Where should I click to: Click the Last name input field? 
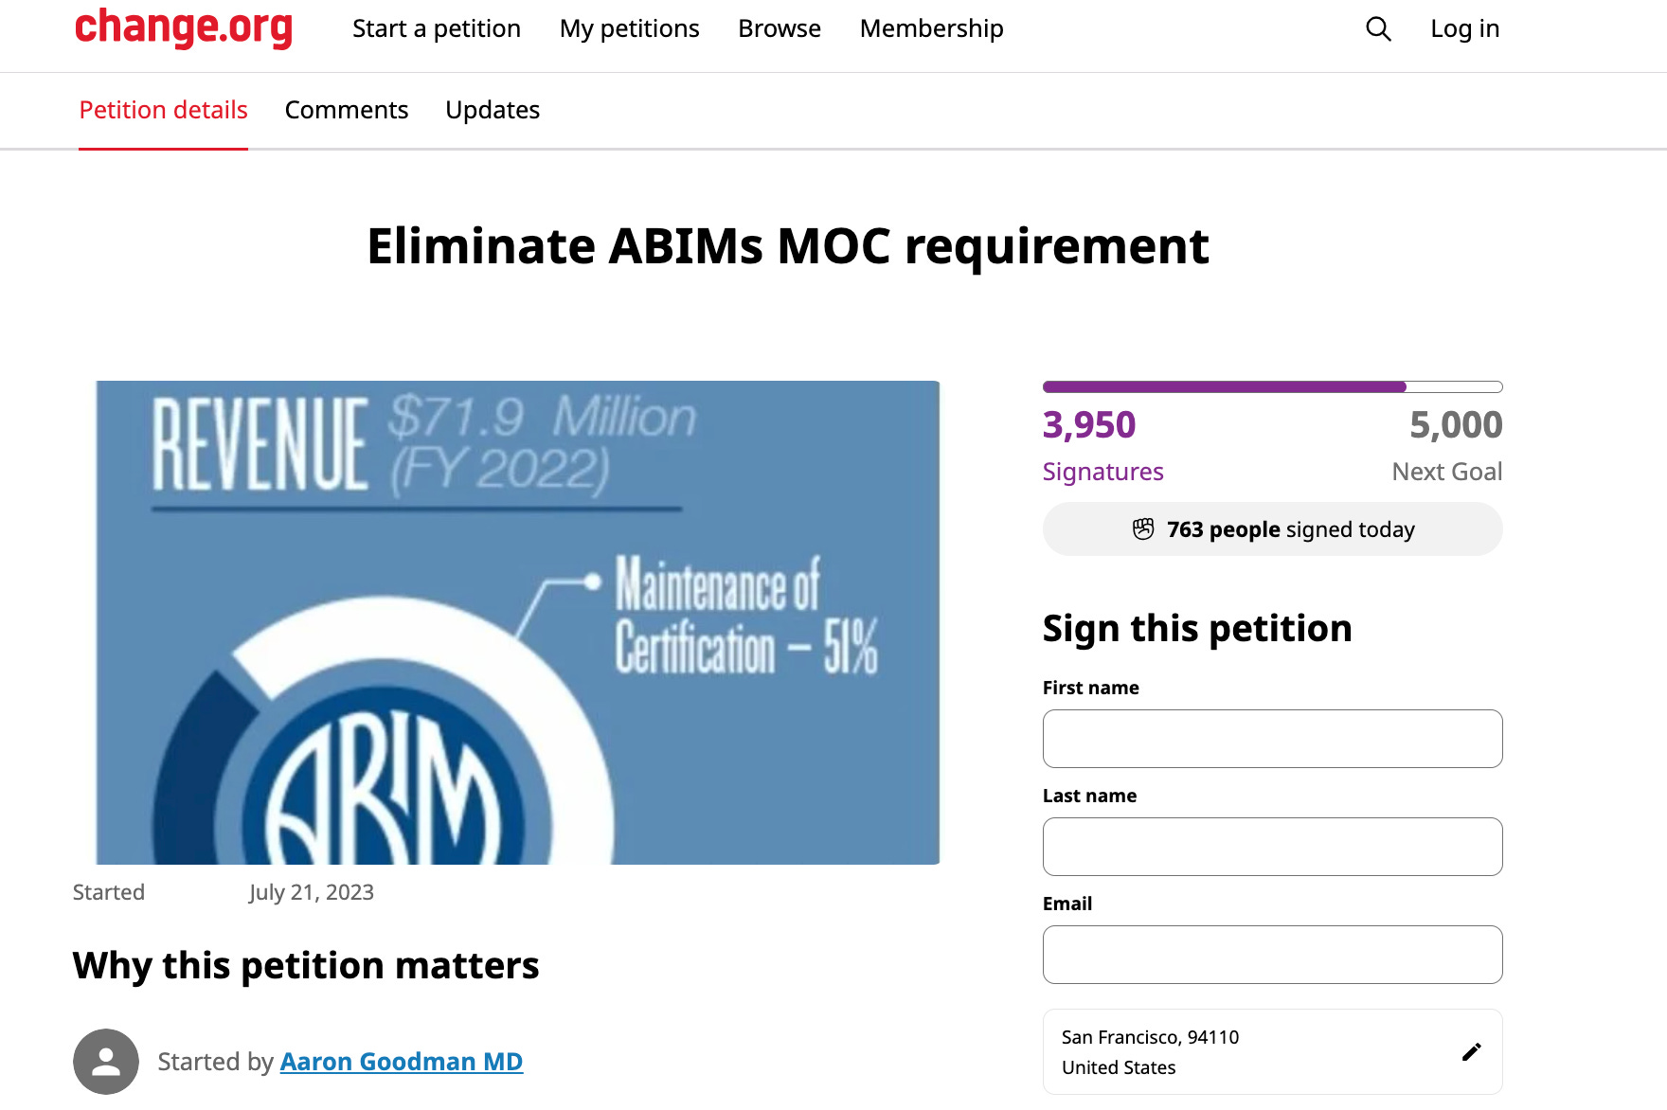click(x=1272, y=847)
